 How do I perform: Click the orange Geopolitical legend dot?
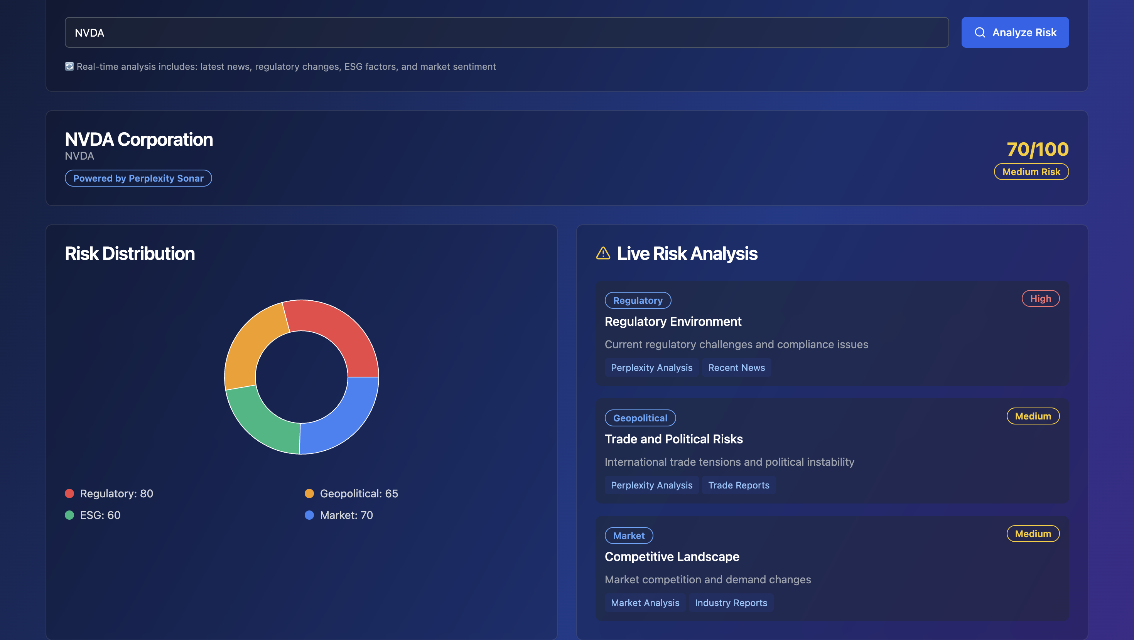[309, 493]
